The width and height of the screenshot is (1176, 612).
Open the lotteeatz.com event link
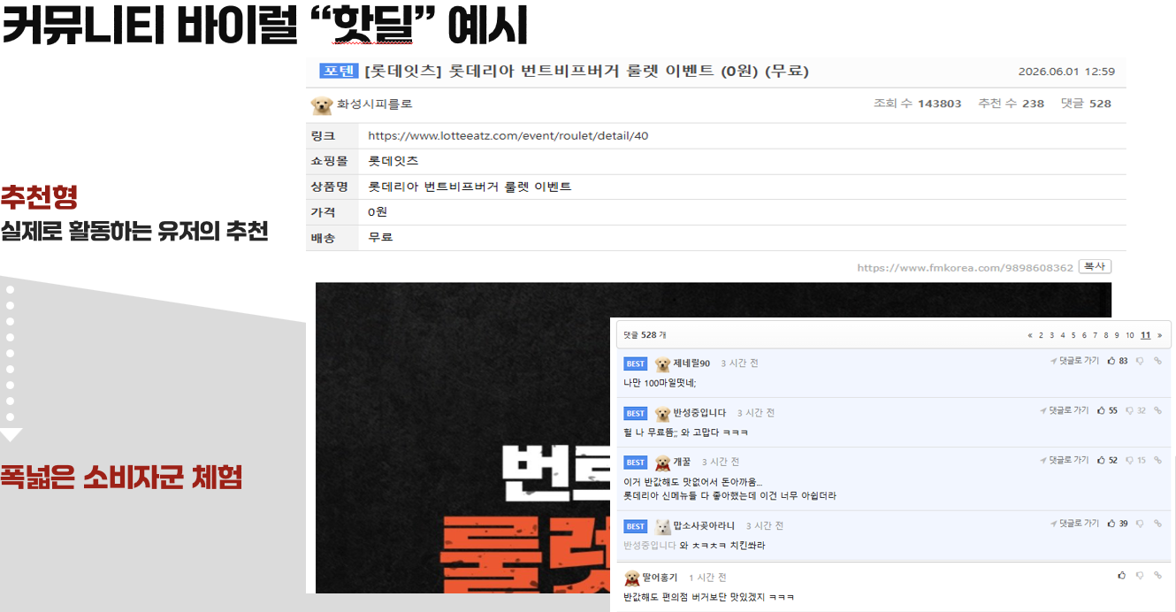pos(508,136)
